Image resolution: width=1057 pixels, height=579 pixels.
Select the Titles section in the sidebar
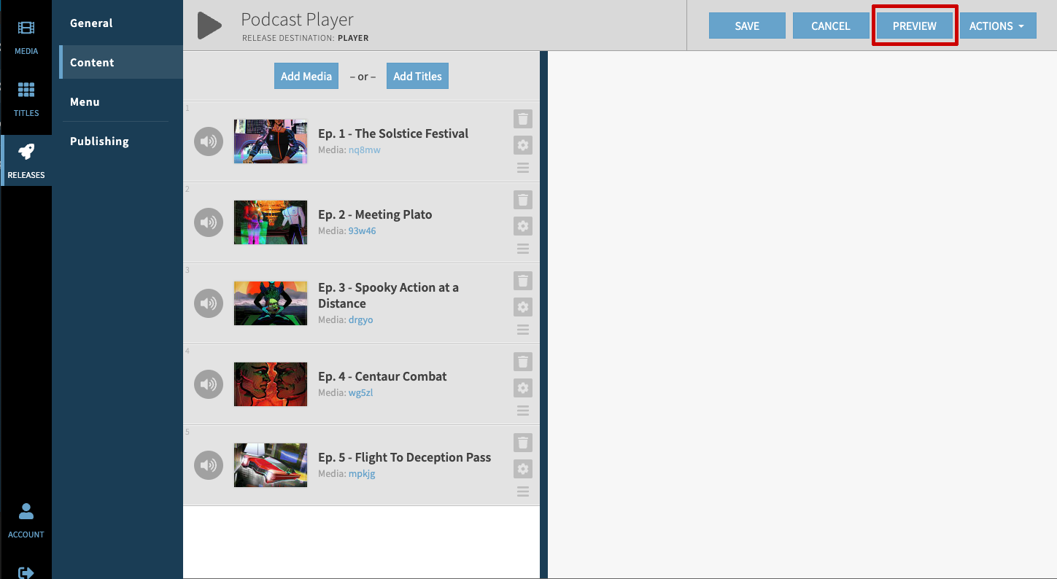pos(26,97)
